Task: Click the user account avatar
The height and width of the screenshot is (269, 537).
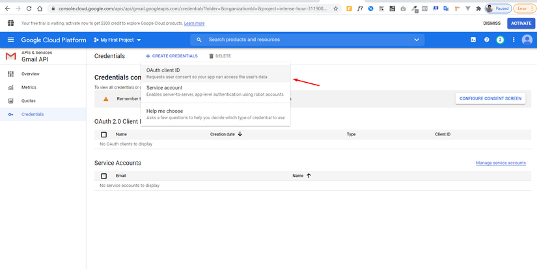Action: point(527,40)
